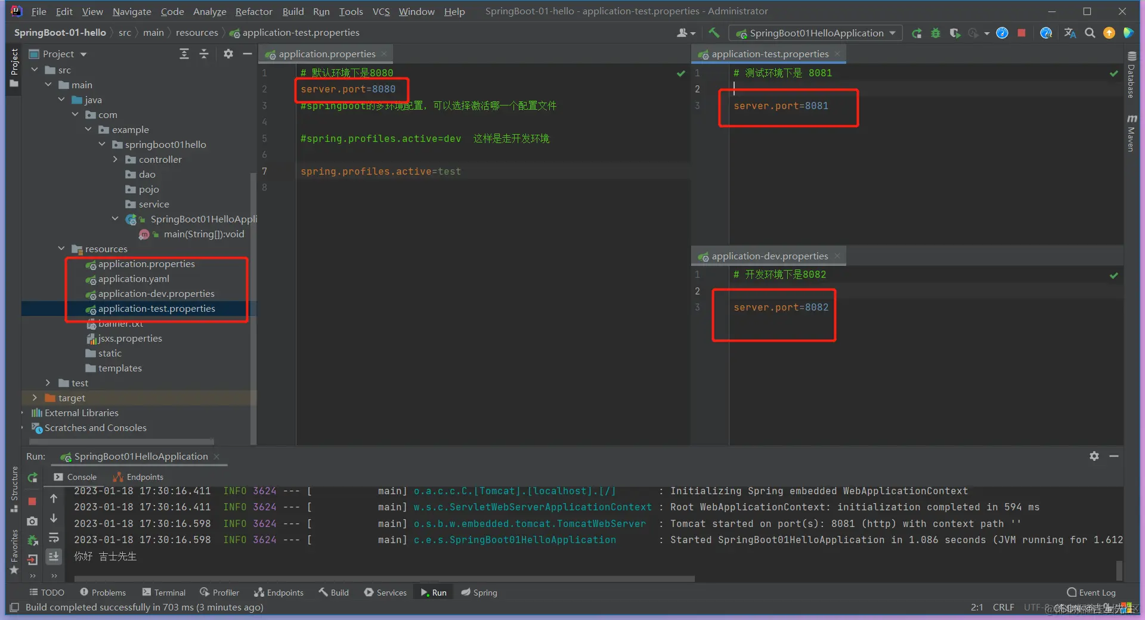1145x620 pixels.
Task: Open the Event Log
Action: click(x=1091, y=593)
